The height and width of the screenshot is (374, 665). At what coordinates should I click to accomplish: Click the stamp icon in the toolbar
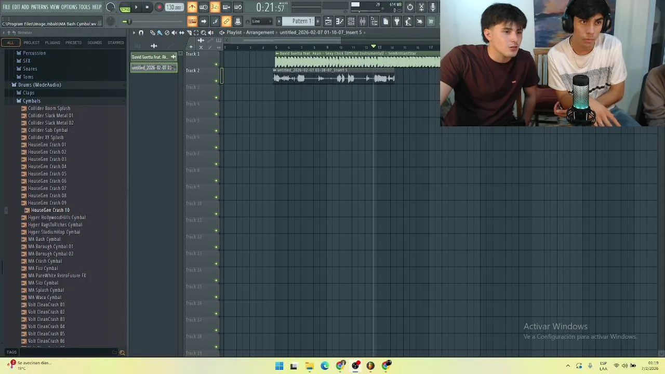click(x=238, y=21)
